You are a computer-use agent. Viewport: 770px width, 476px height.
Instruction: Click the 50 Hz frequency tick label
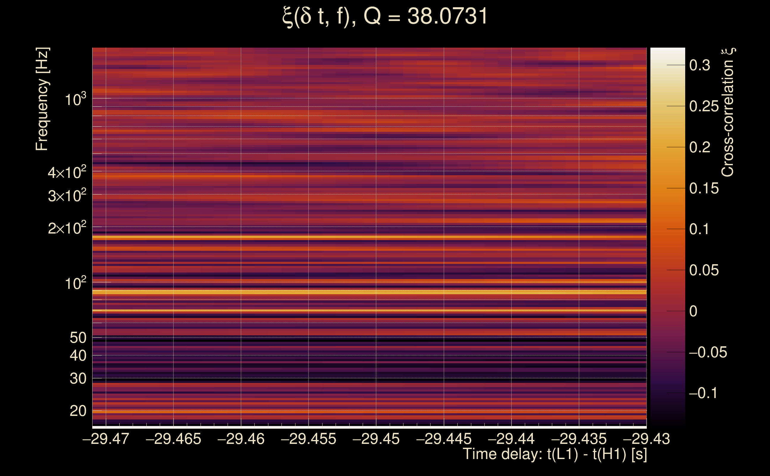(x=78, y=338)
